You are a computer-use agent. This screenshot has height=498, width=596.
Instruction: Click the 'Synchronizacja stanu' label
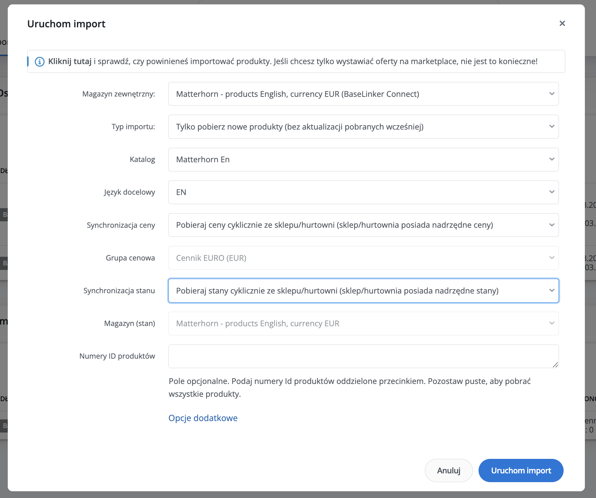tap(119, 290)
